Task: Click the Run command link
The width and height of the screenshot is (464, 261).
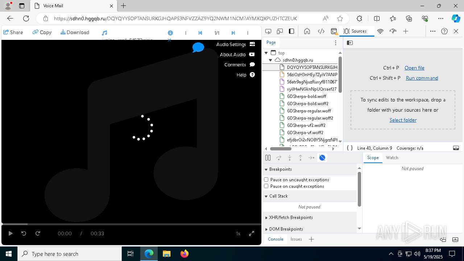Action: [x=422, y=78]
